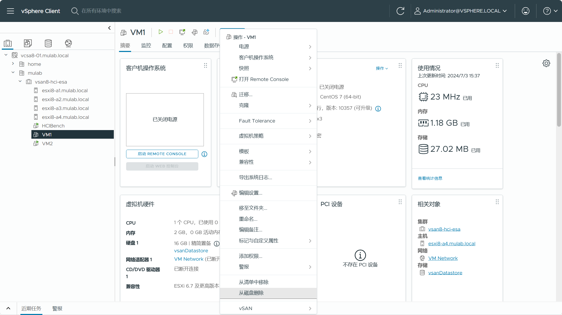562x315 pixels.
Task: Open the 警报 tab in bottom panel
Action: (x=57, y=308)
